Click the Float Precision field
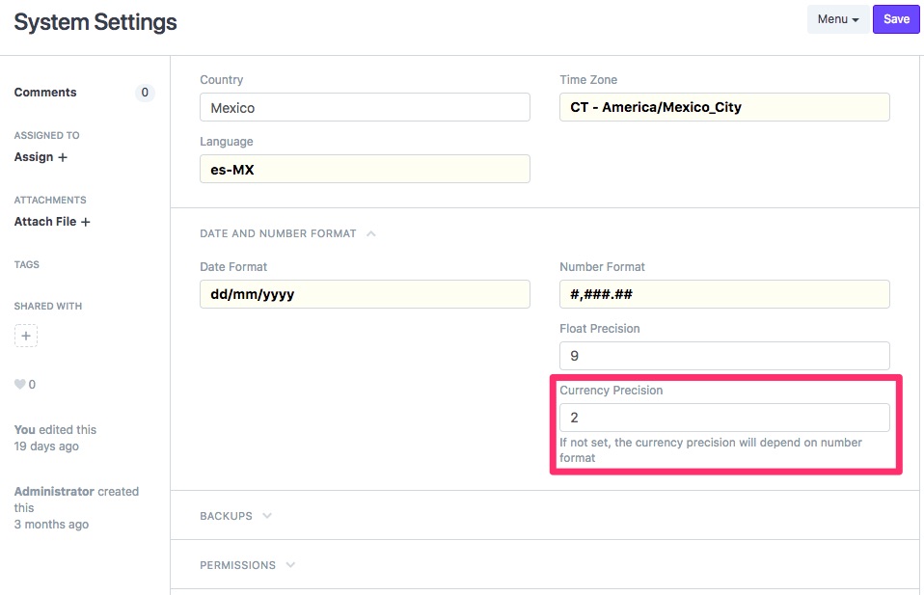924x595 pixels. [x=723, y=355]
